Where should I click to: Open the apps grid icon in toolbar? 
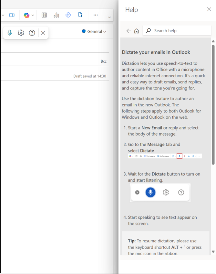pyautogui.click(x=44, y=15)
